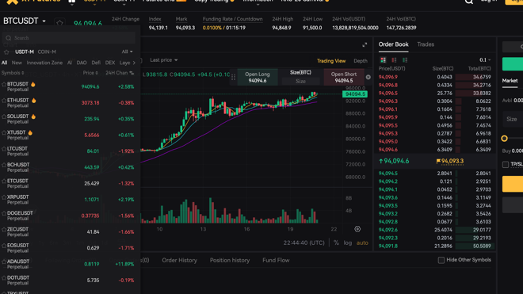Select the Trading View chart tab

(331, 61)
